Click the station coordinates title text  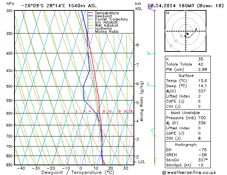click(59, 6)
